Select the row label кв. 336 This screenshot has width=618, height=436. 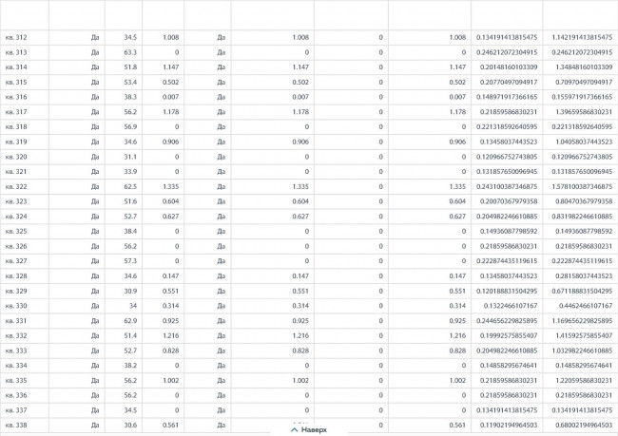click(16, 395)
